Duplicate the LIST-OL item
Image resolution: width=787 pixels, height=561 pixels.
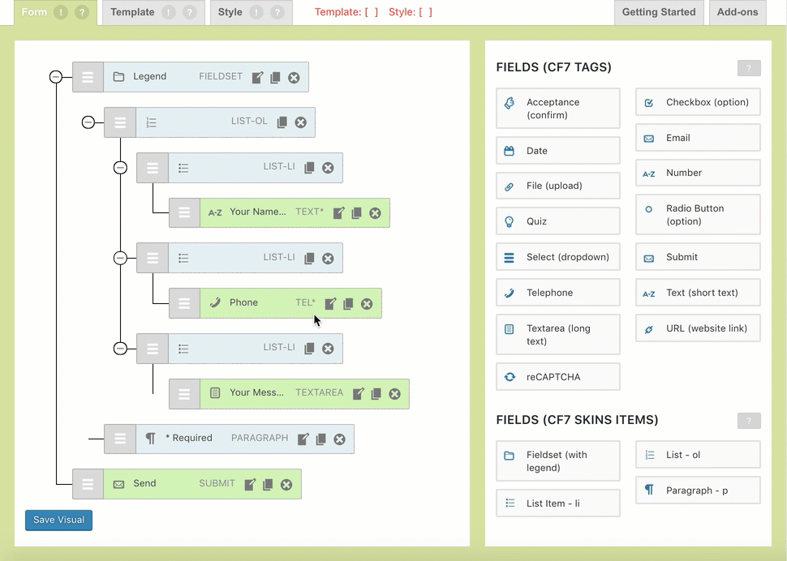point(282,122)
